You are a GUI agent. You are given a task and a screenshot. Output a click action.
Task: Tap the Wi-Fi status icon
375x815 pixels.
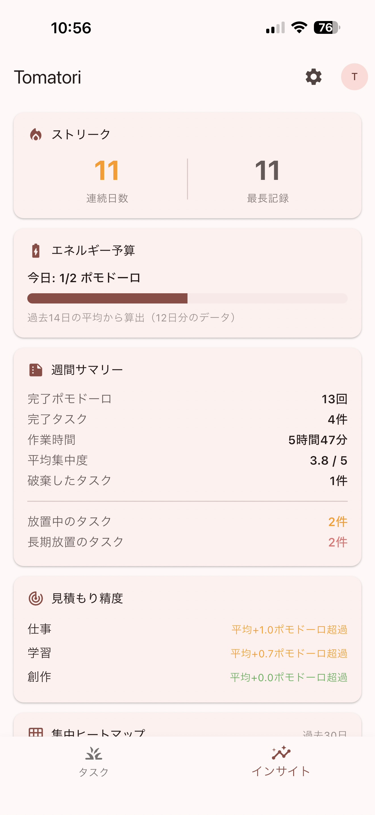click(299, 28)
